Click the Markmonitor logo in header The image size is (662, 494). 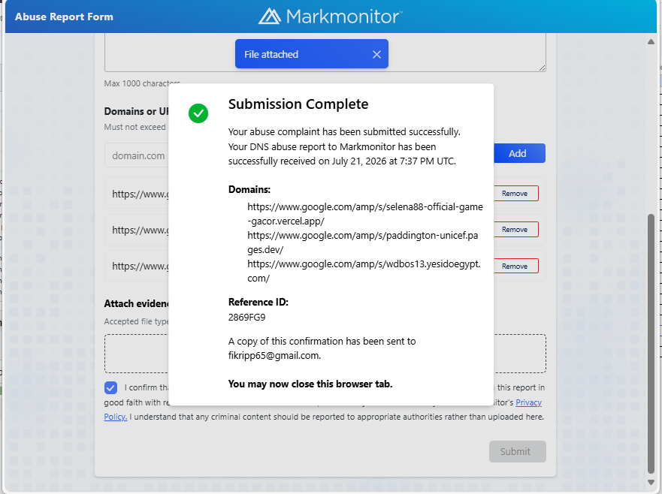pos(331,17)
